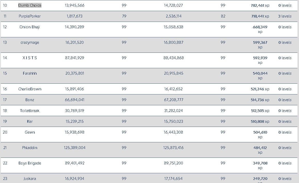Open the Toiletbreak player link

tap(30, 111)
